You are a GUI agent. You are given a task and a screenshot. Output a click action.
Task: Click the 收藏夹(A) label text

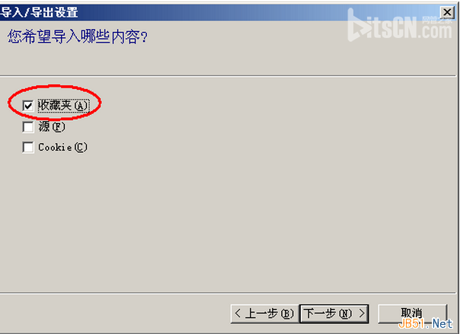click(x=63, y=106)
